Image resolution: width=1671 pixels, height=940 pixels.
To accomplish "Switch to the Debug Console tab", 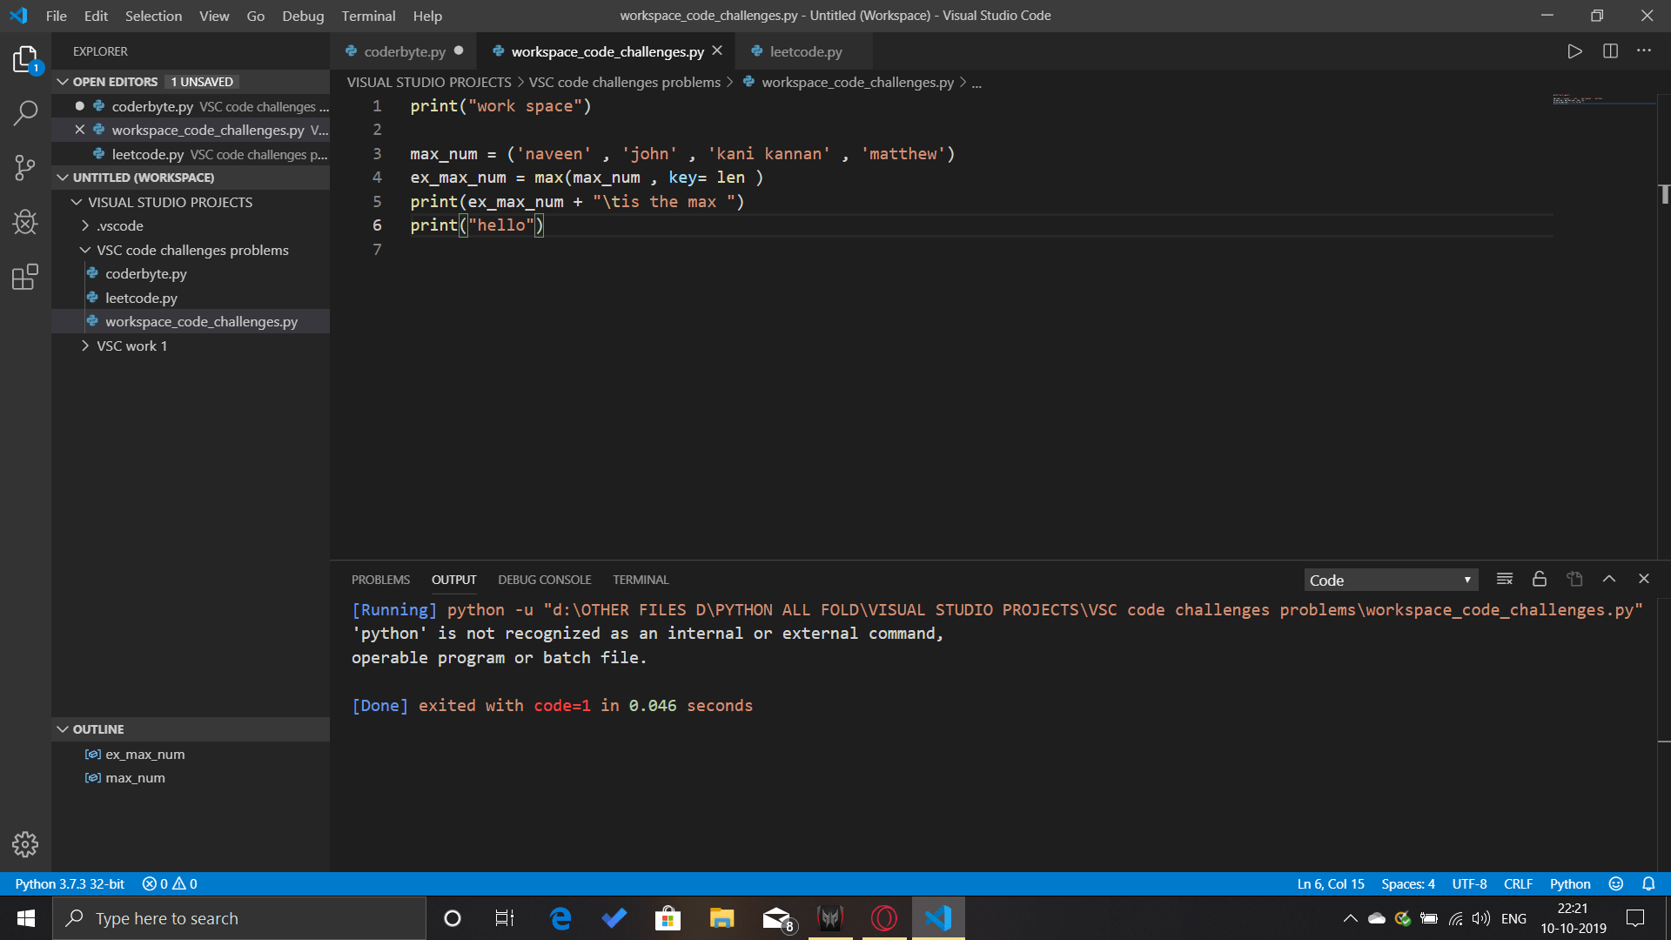I will tap(544, 580).
